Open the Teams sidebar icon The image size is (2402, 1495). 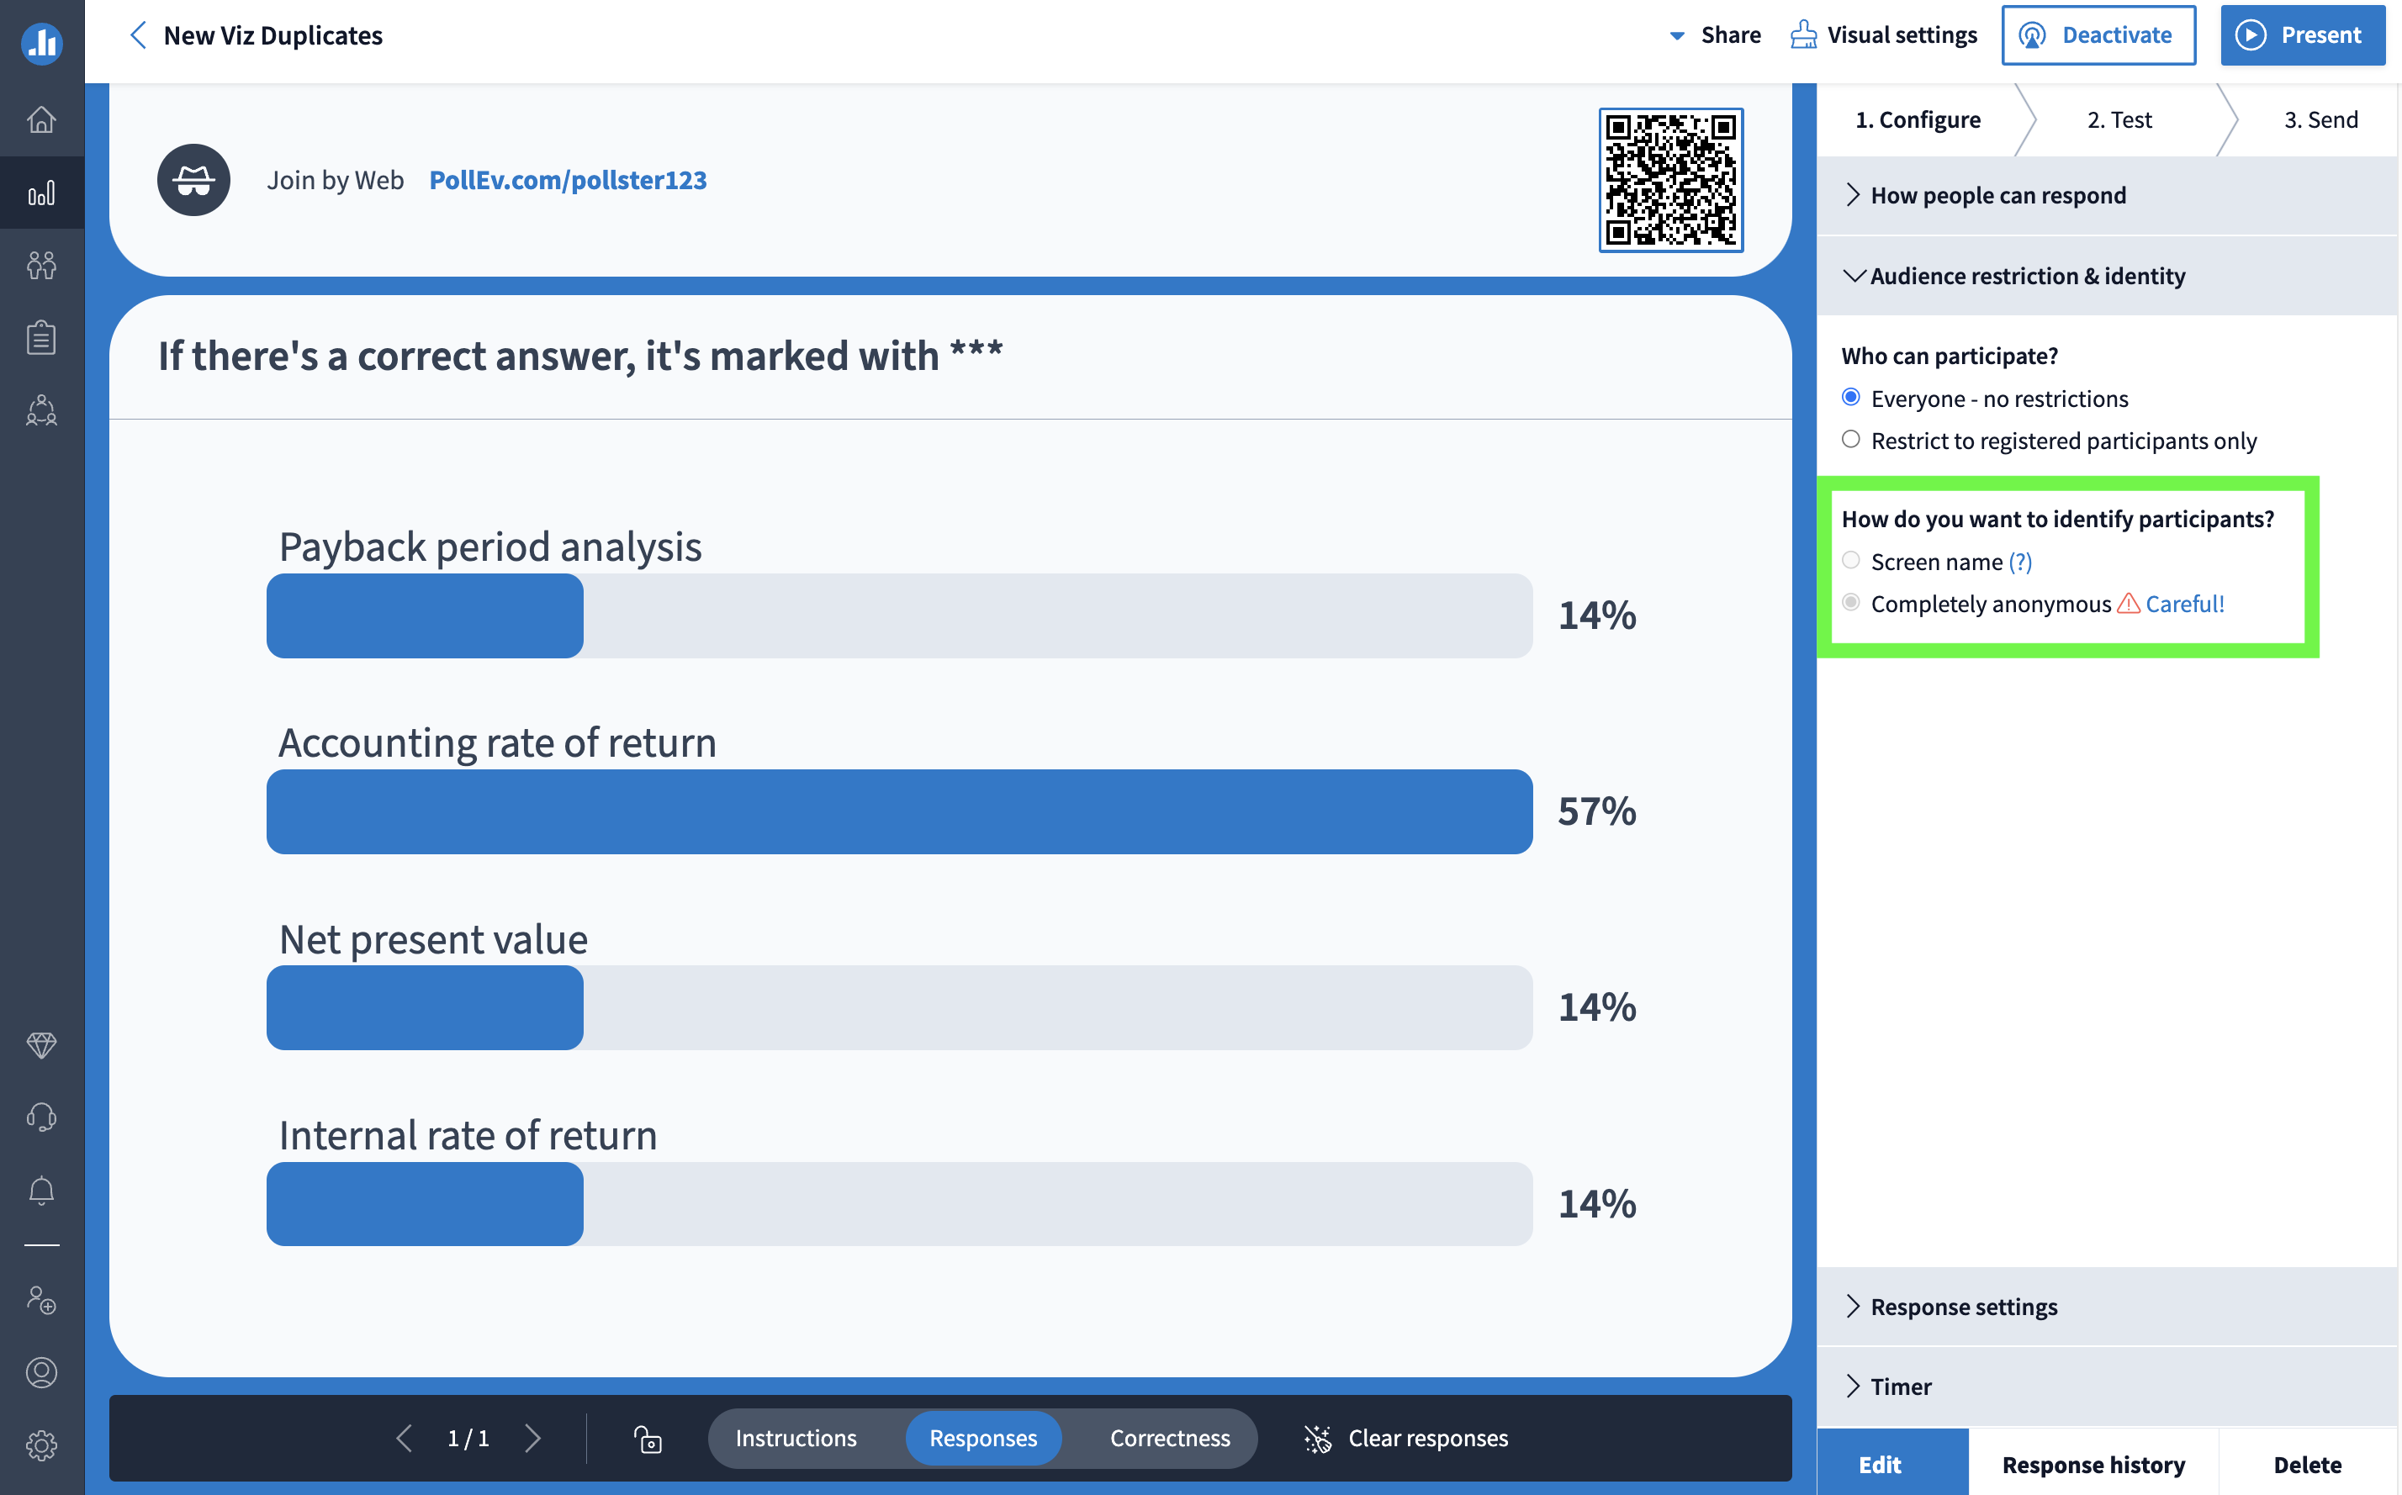pyautogui.click(x=41, y=410)
